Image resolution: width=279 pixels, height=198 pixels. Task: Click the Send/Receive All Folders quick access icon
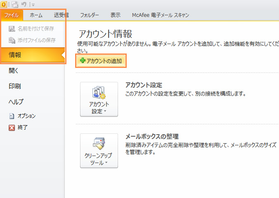click(15, 4)
